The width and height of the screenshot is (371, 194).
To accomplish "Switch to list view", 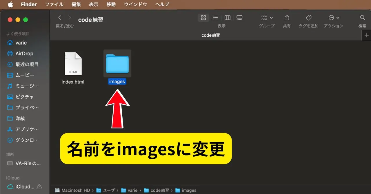I will pos(215,18).
